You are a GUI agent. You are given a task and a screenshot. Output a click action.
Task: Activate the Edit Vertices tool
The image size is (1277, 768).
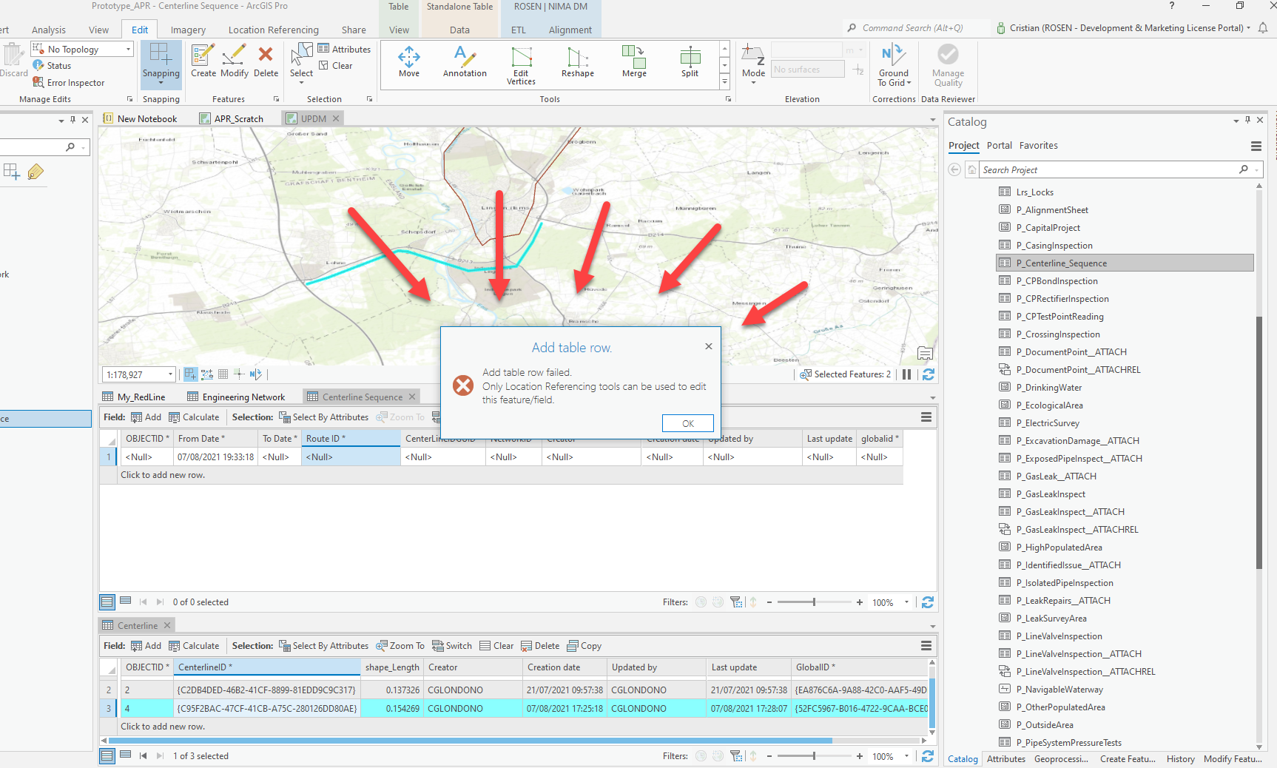(521, 65)
